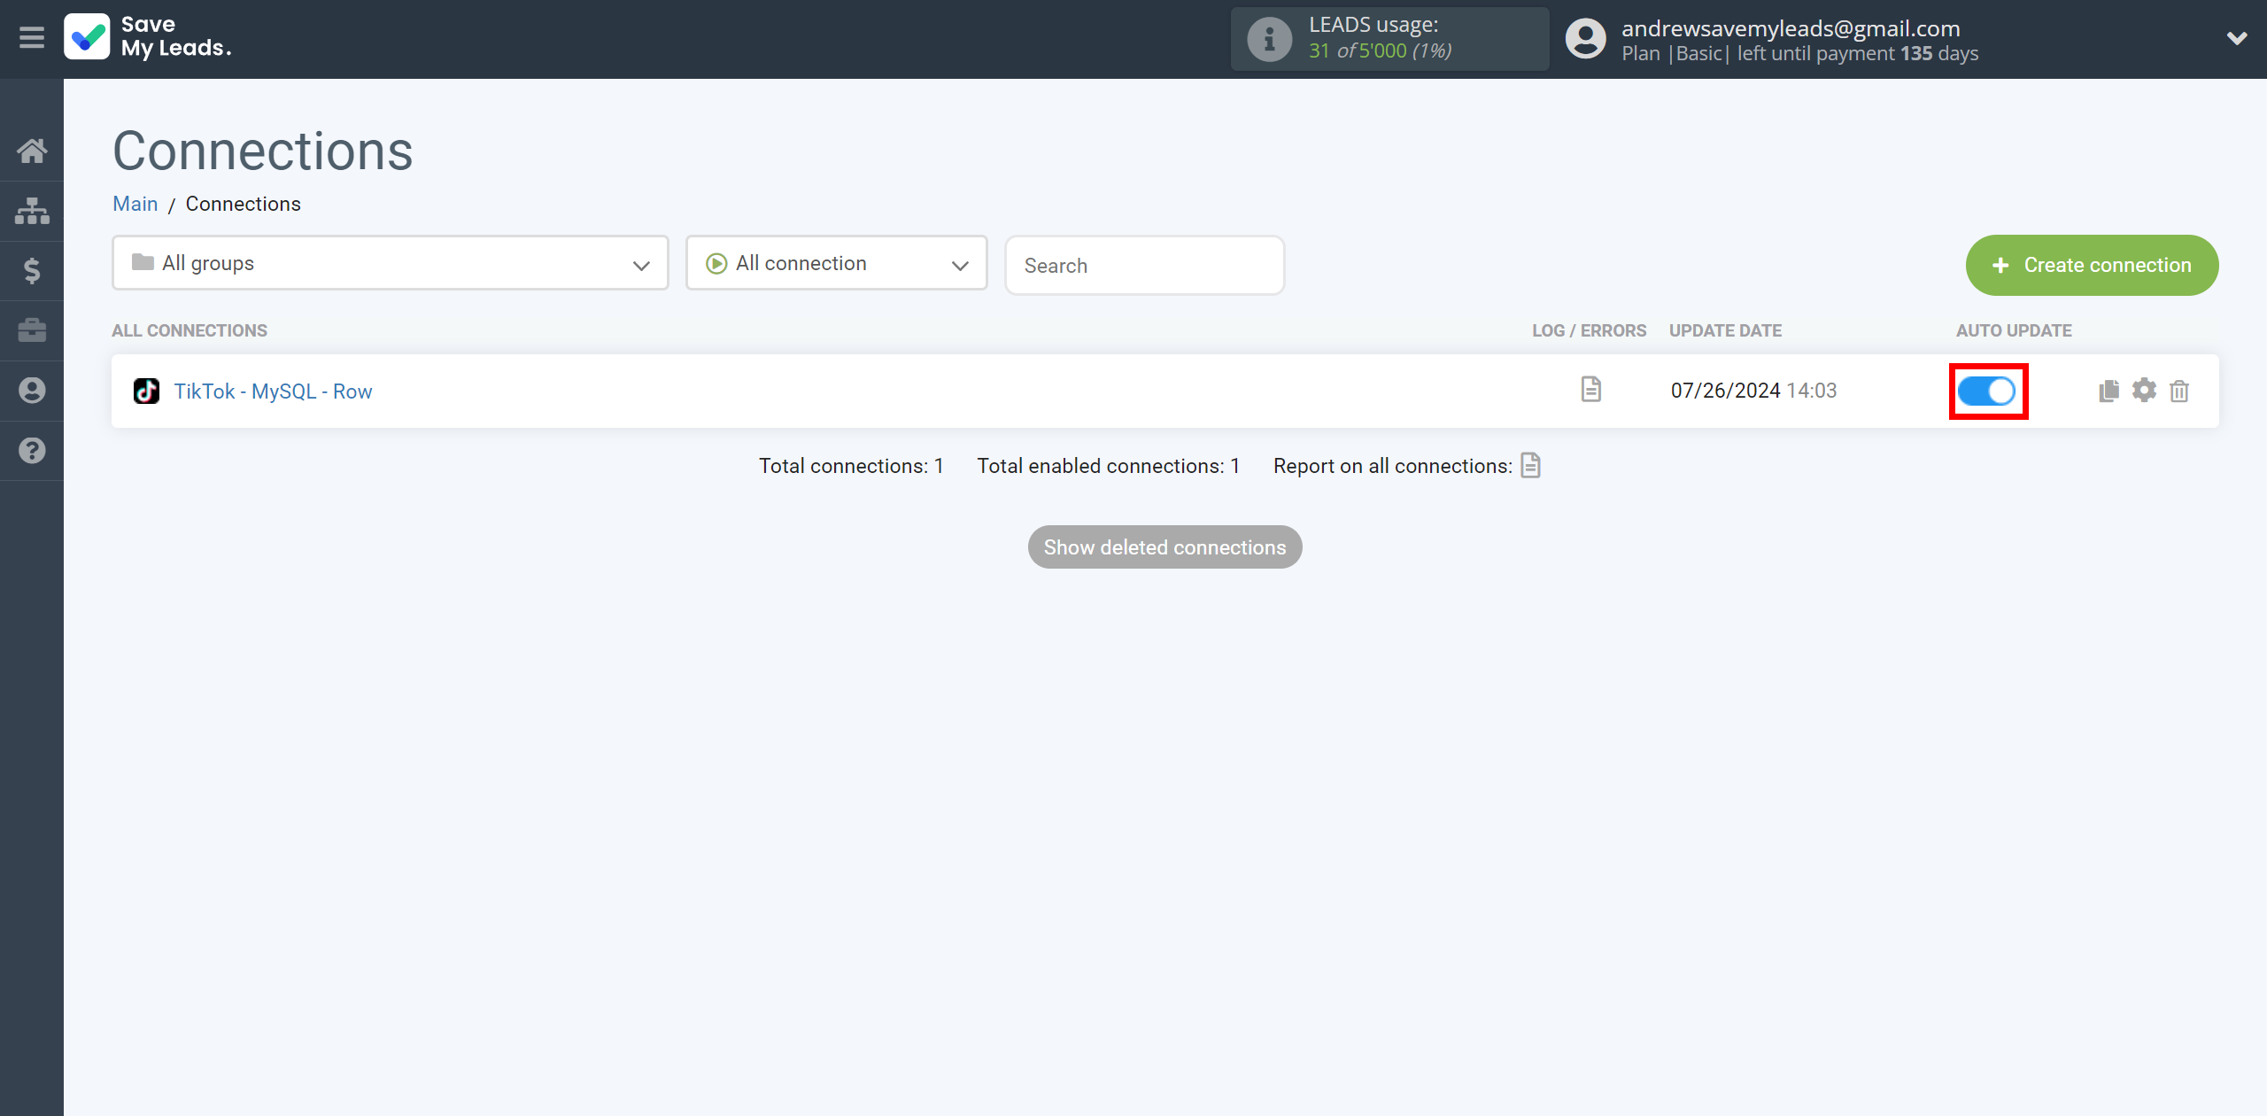Image resolution: width=2267 pixels, height=1116 pixels.
Task: Click the hamburger menu icon
Action: point(32,37)
